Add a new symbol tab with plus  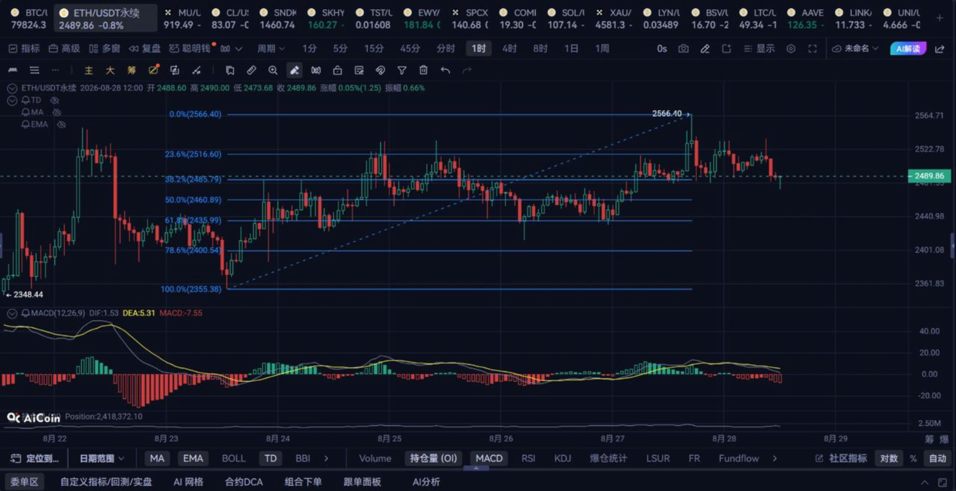[x=939, y=18]
